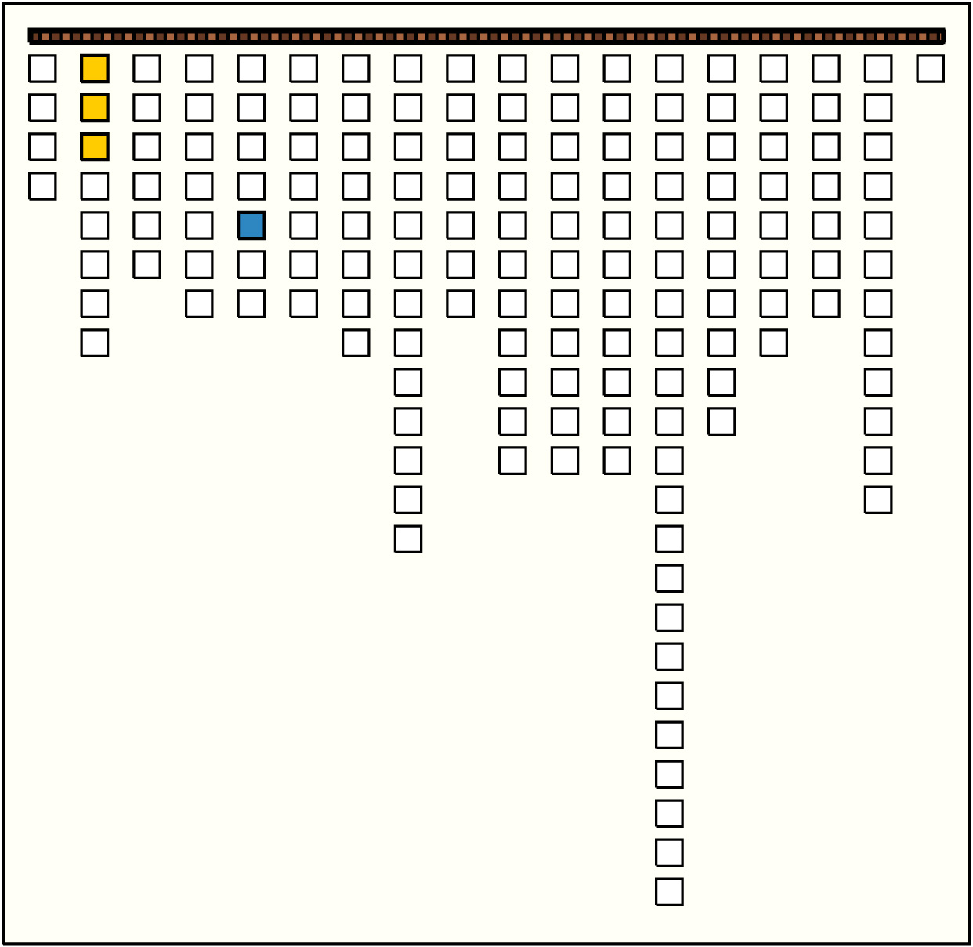Click the top square of the longest column
This screenshot has width=973, height=947.
[x=669, y=69]
